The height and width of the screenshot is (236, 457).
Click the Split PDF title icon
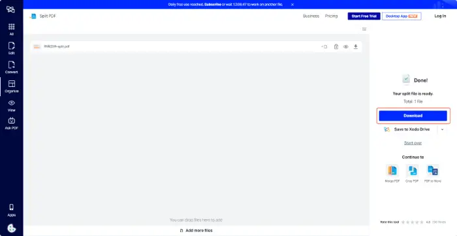(33, 16)
